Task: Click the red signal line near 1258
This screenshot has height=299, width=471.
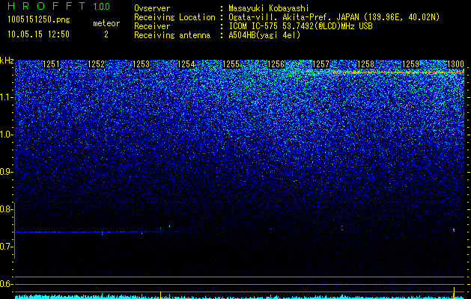Action: [x=399, y=73]
